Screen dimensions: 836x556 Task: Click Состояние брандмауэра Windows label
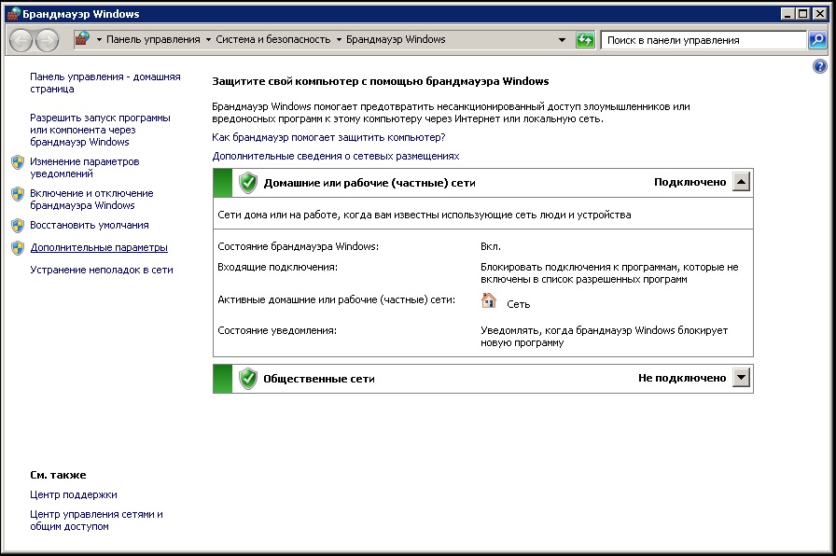(x=298, y=246)
